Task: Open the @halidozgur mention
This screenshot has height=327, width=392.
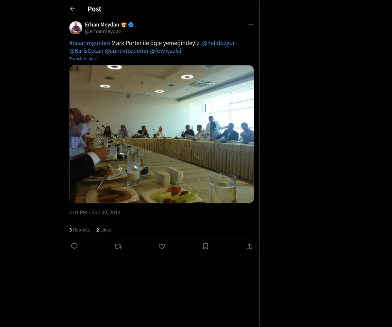Action: 219,43
